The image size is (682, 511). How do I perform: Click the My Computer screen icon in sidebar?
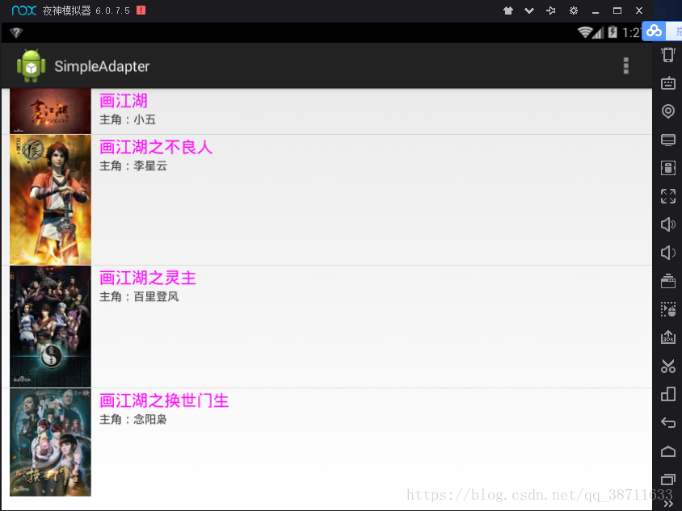[668, 140]
